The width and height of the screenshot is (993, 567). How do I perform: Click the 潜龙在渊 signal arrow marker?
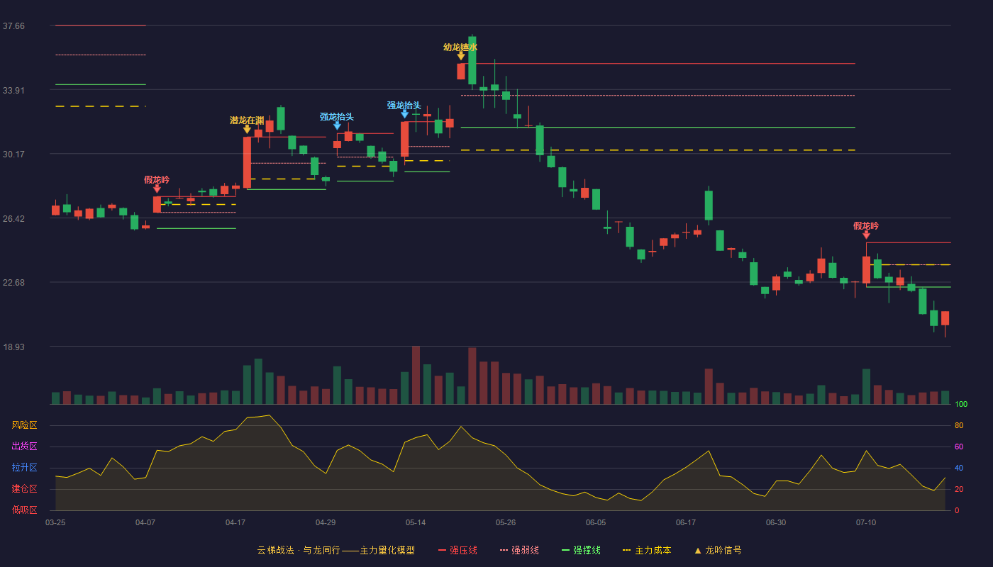click(247, 129)
